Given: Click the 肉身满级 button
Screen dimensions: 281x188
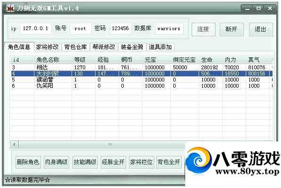Looking at the screenshot, I should (56, 162).
